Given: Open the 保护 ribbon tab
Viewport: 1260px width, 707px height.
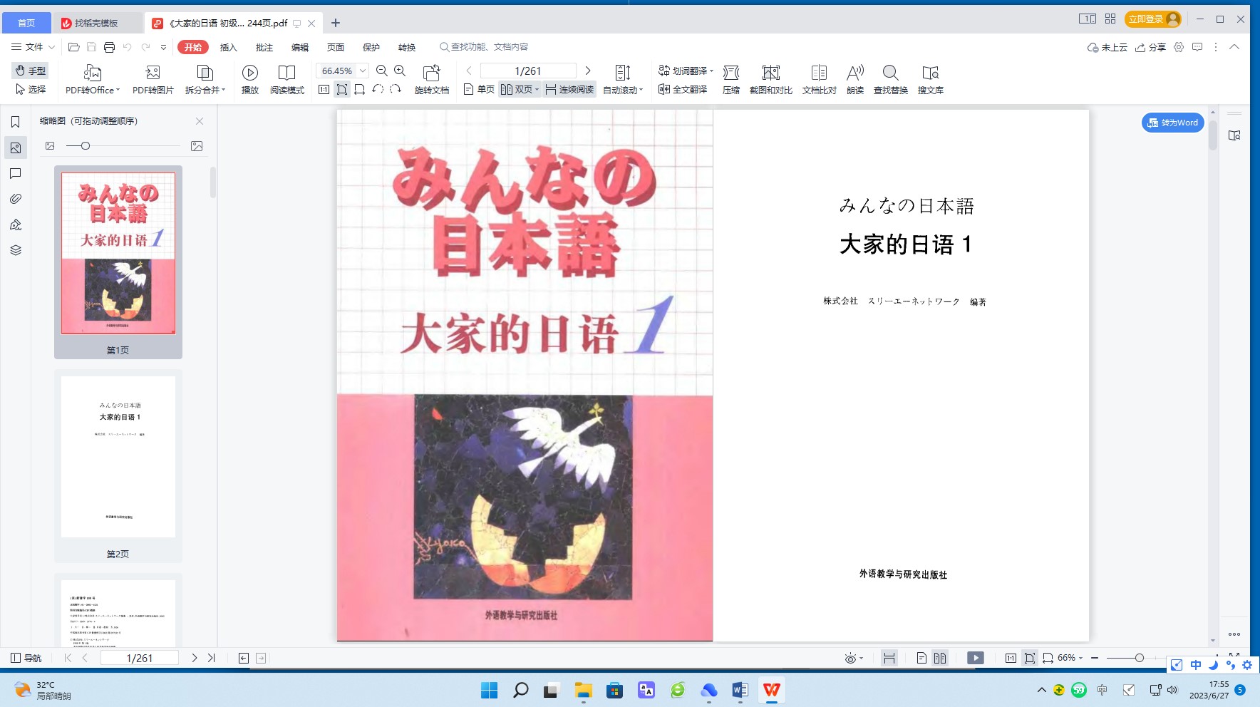Looking at the screenshot, I should tap(371, 48).
